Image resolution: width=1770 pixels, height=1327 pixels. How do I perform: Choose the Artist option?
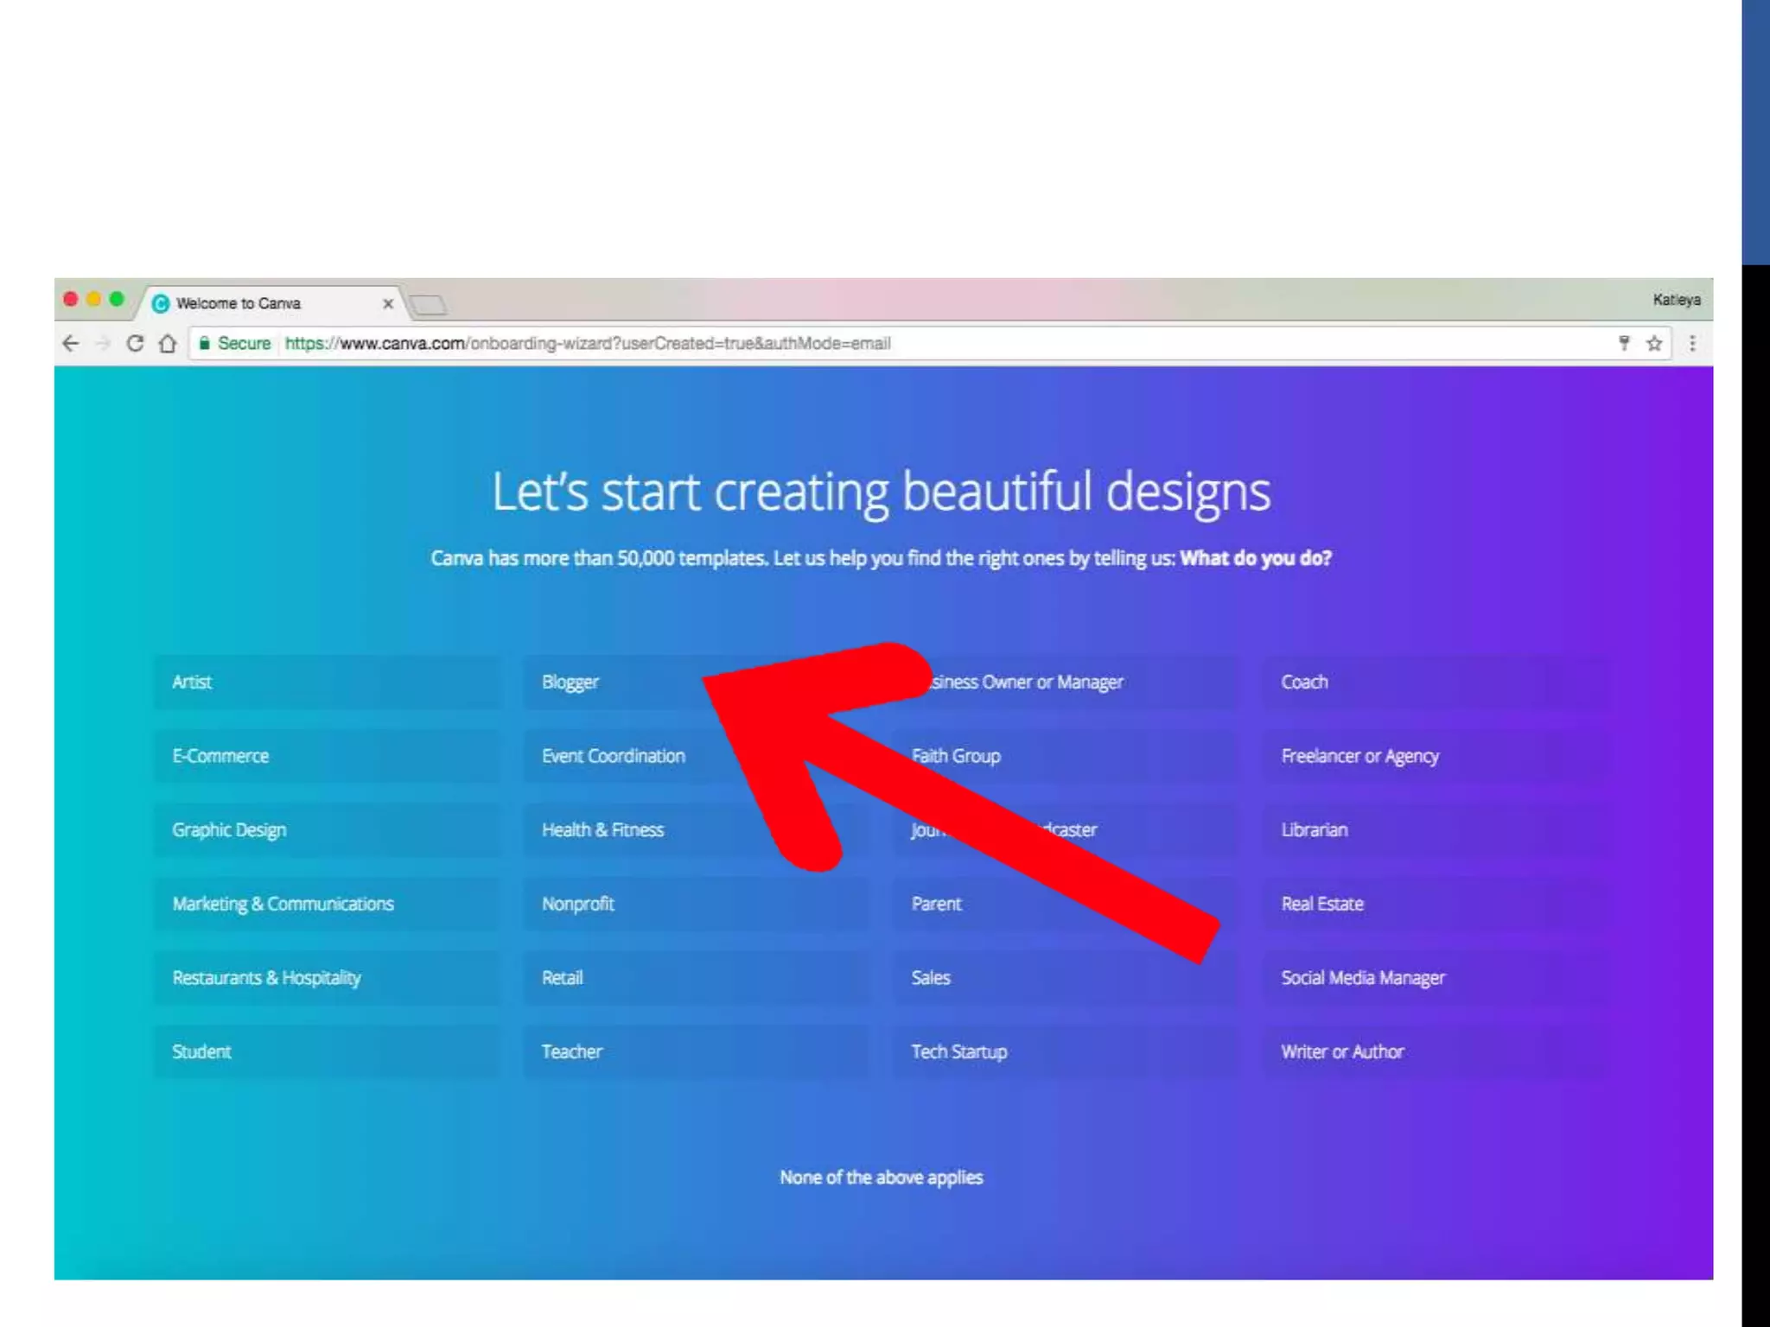click(x=326, y=682)
